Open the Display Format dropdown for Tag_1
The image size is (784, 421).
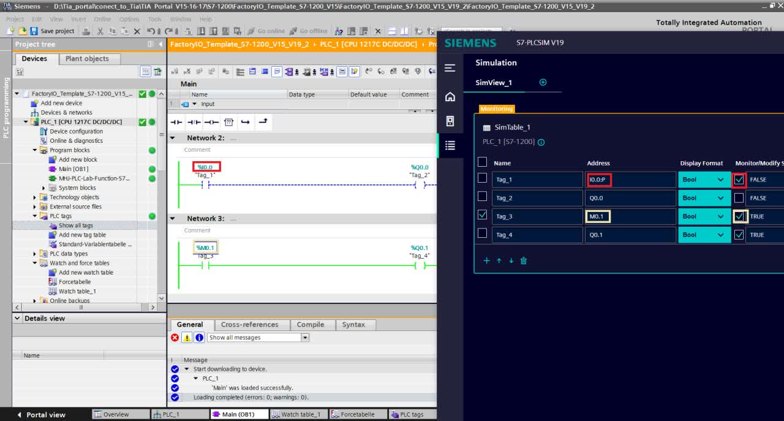point(704,180)
